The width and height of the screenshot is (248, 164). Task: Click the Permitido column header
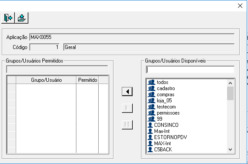[87, 80]
